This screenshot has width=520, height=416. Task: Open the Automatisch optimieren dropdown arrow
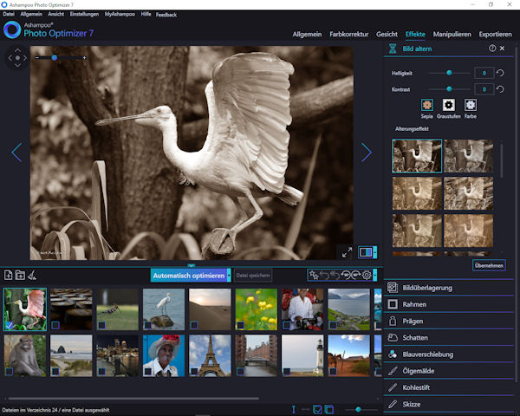click(x=229, y=276)
